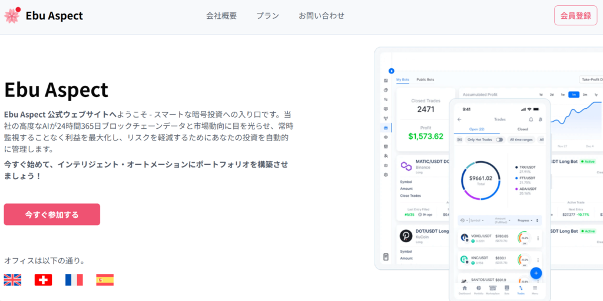Screen dimensions: 603x301
Task: Select the France flag icon
Action: coord(74,280)
